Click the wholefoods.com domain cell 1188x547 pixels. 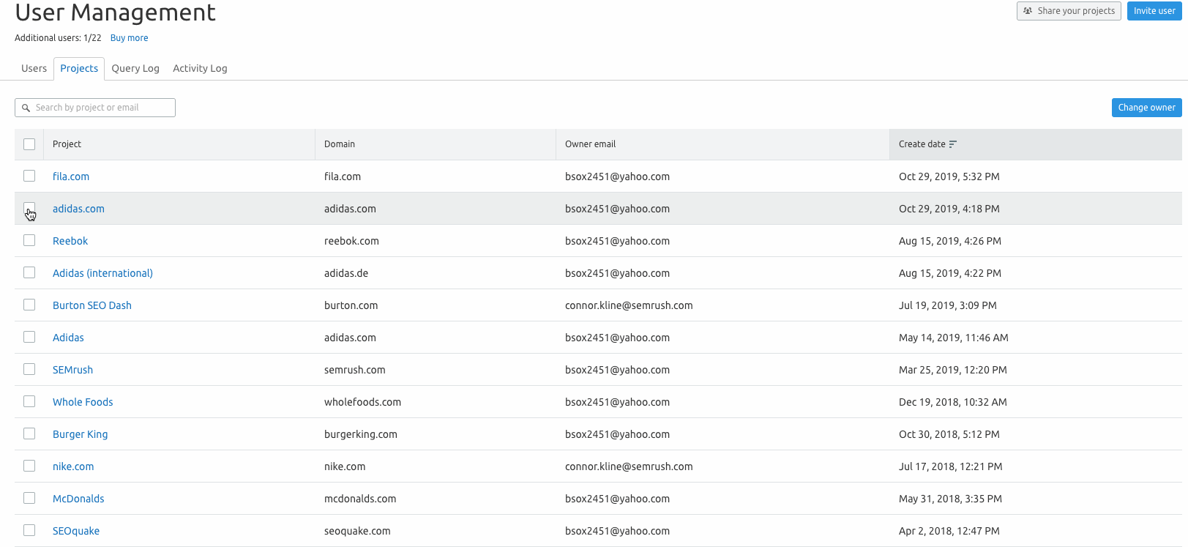click(x=362, y=402)
